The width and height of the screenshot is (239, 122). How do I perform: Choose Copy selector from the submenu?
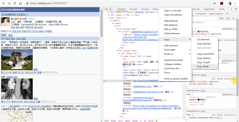pyautogui.click(x=205, y=58)
